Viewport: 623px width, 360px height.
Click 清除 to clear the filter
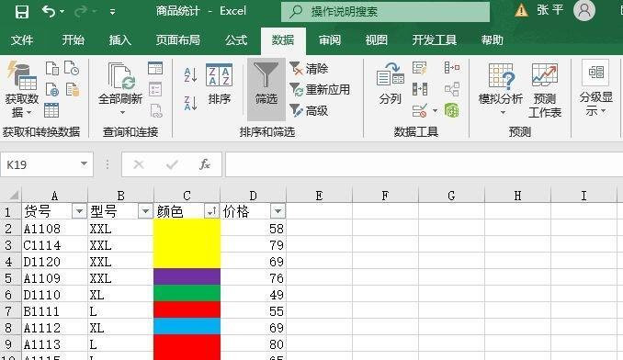tap(309, 69)
